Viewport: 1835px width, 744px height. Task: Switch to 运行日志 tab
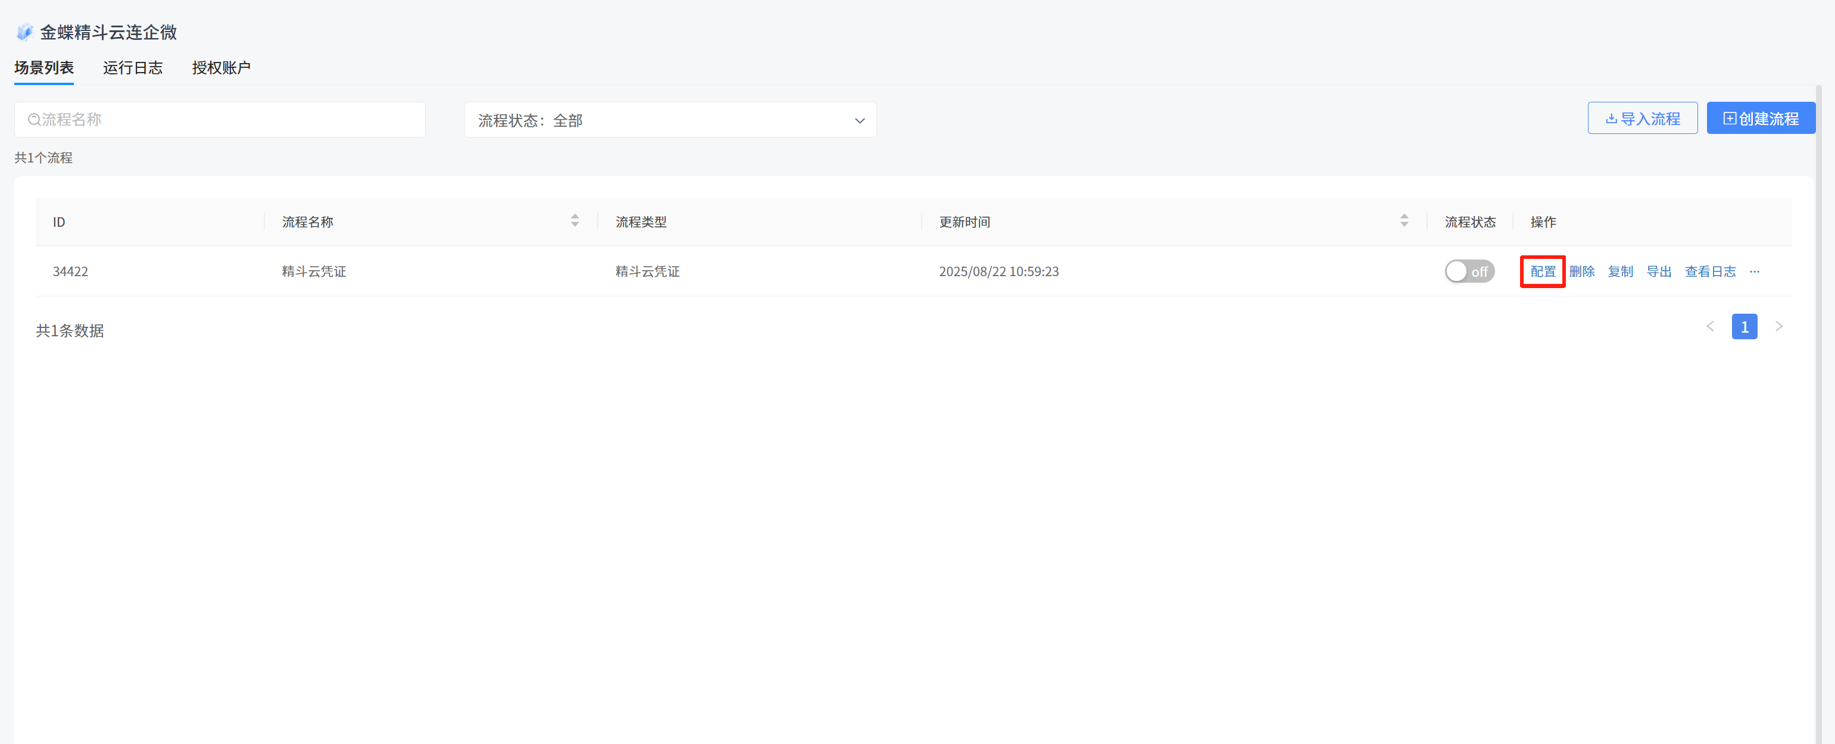[x=133, y=68]
